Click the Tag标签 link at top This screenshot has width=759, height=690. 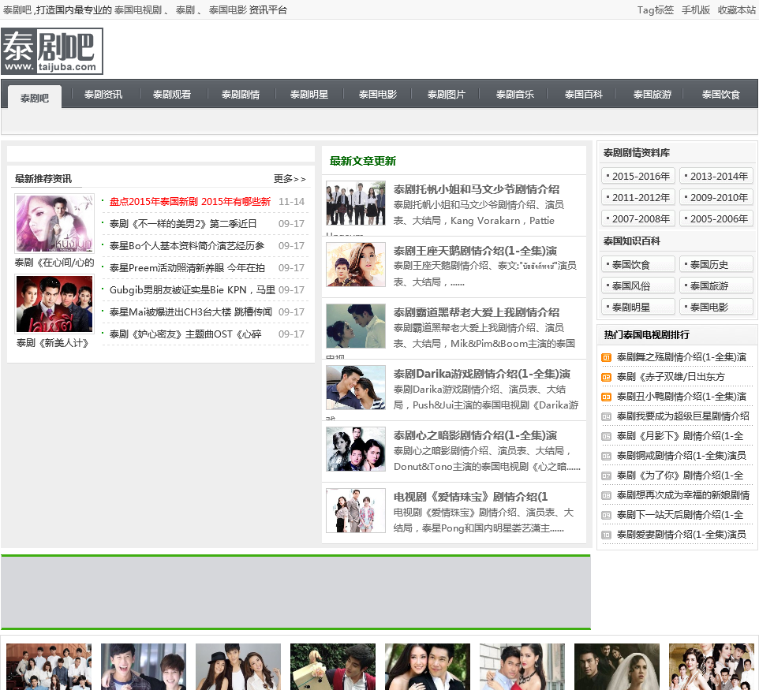tap(656, 9)
